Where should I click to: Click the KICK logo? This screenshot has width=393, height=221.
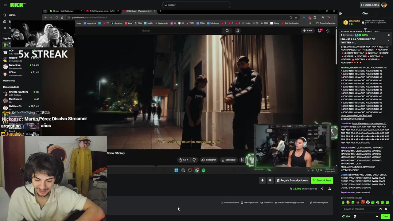(x=18, y=5)
